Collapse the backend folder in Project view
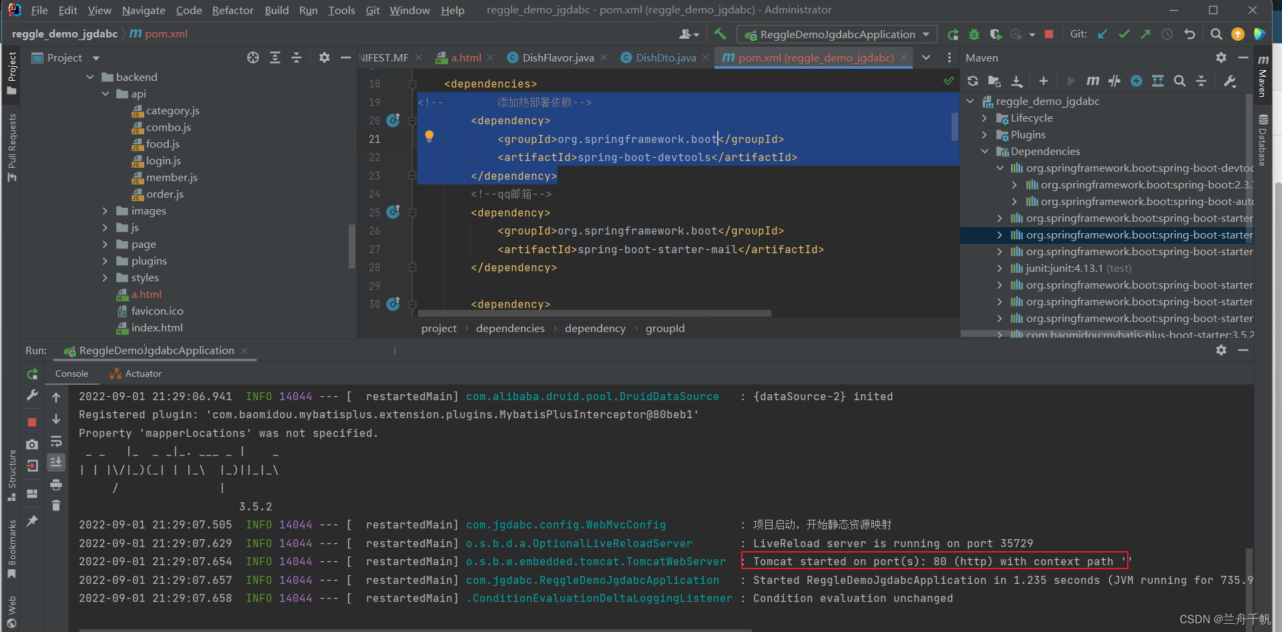Screen dimensions: 1282x632 91,77
